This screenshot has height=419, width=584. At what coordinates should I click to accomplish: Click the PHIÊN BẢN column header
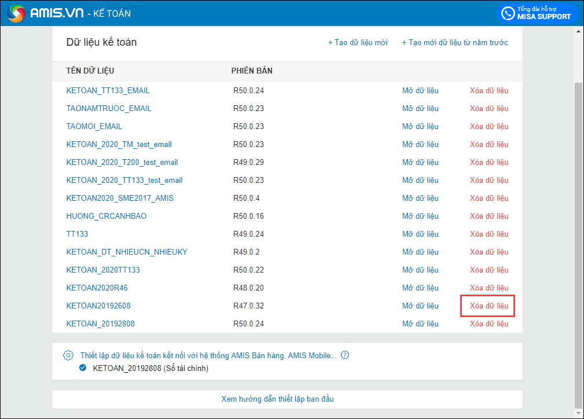coord(252,71)
